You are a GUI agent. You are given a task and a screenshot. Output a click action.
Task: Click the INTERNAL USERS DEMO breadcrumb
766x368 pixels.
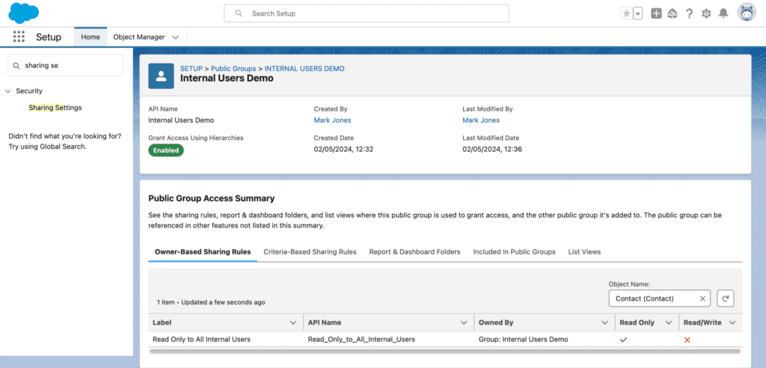click(x=304, y=68)
